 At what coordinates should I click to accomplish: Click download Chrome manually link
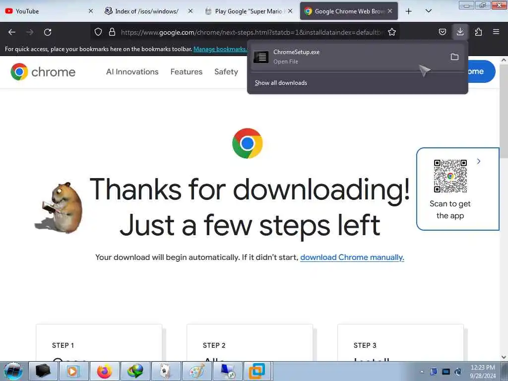[x=352, y=257]
